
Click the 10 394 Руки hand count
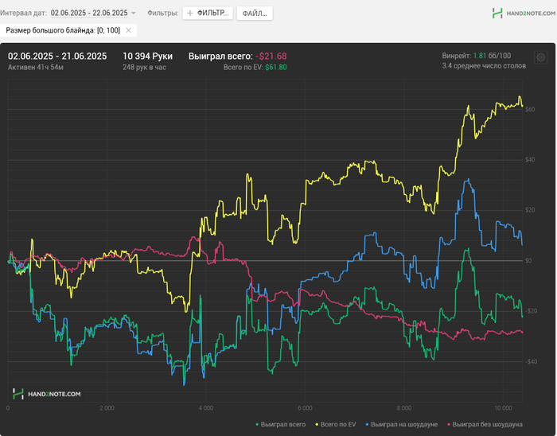[x=147, y=56]
